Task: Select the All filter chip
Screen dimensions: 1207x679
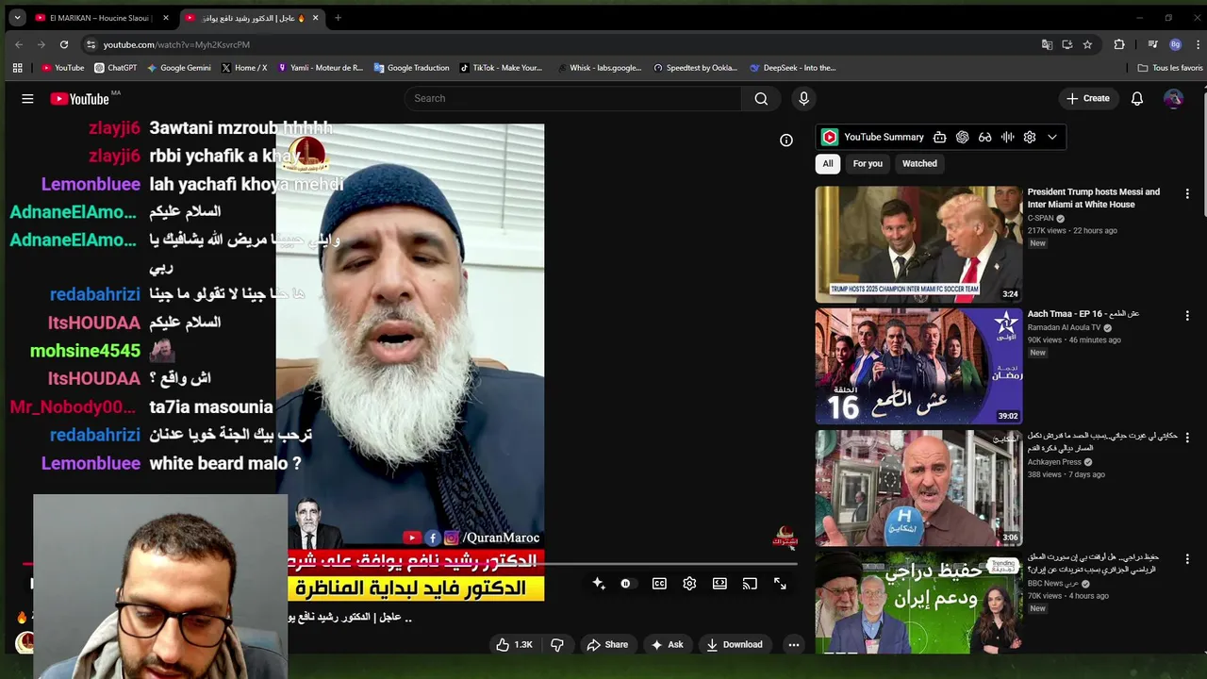Action: click(828, 163)
